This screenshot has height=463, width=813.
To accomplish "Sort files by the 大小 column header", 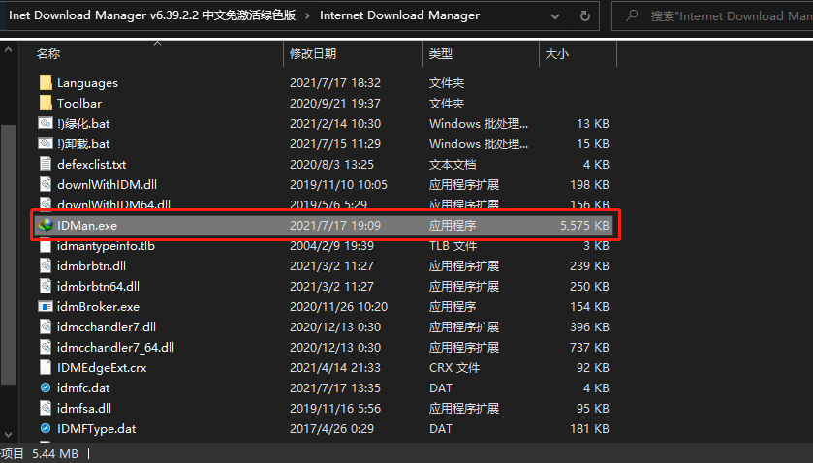I will click(x=557, y=53).
